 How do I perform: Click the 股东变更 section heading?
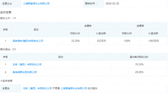pyautogui.click(x=6, y=12)
